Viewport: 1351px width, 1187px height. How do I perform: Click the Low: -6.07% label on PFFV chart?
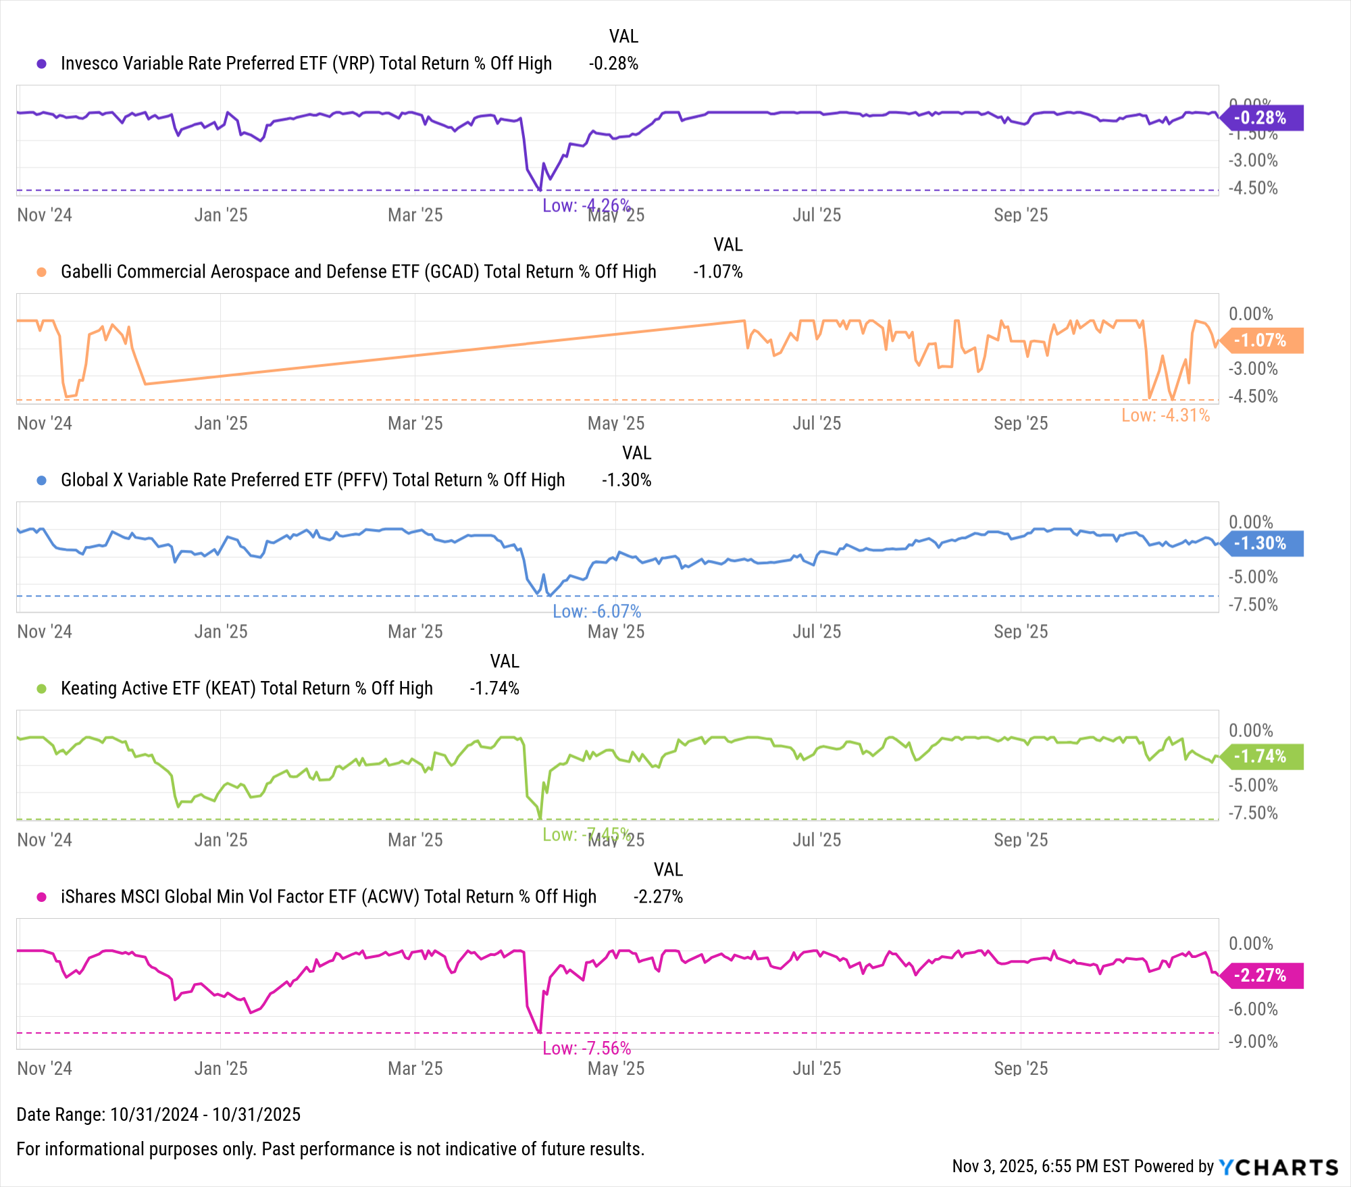point(596,611)
